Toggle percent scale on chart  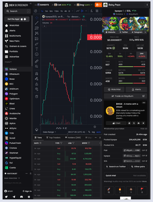(89, 132)
